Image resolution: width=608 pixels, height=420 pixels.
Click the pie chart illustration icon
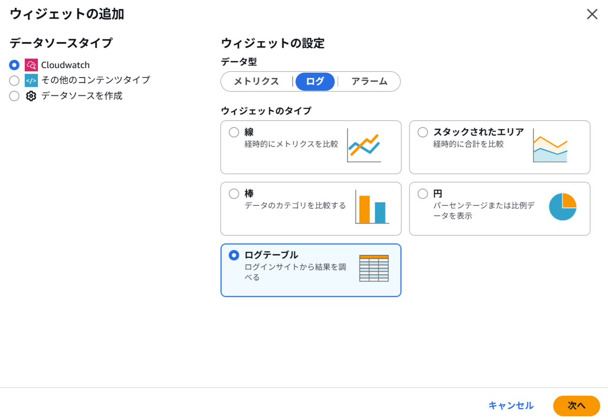tap(562, 207)
